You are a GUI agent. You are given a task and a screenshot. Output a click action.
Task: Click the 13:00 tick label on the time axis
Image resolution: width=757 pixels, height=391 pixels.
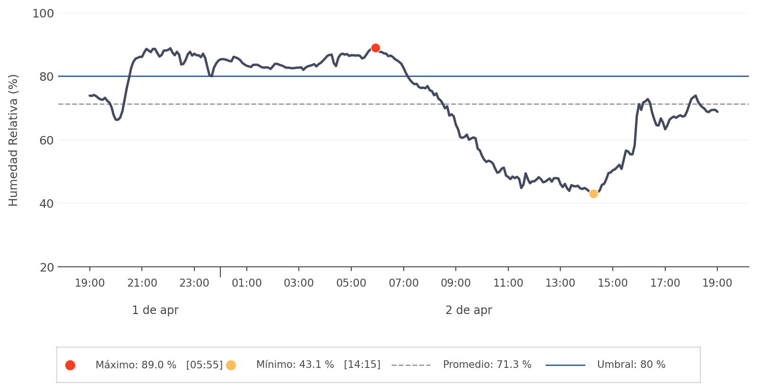[560, 283]
